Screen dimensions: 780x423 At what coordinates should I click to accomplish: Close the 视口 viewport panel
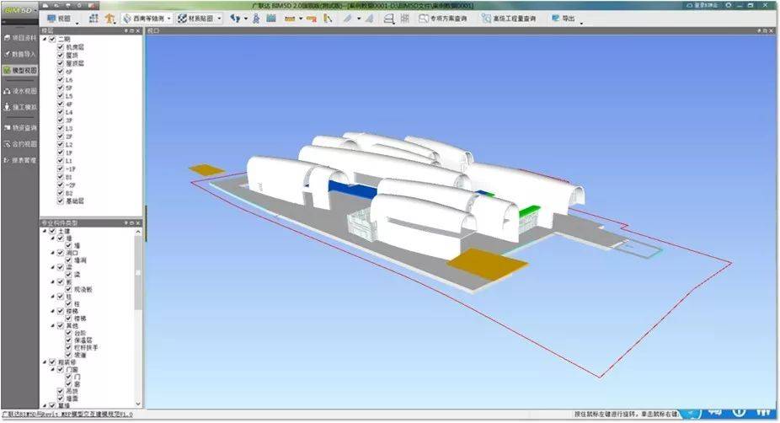771,31
